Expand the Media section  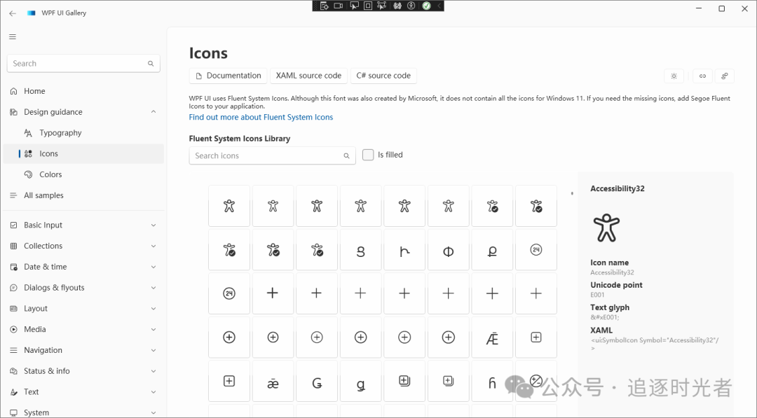[x=83, y=329]
